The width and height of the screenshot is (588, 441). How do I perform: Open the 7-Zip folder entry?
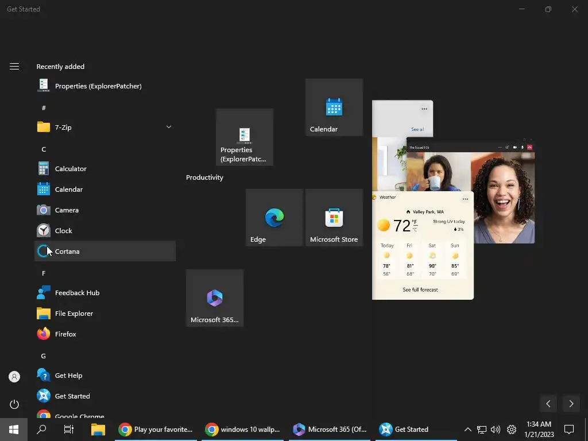(x=105, y=127)
